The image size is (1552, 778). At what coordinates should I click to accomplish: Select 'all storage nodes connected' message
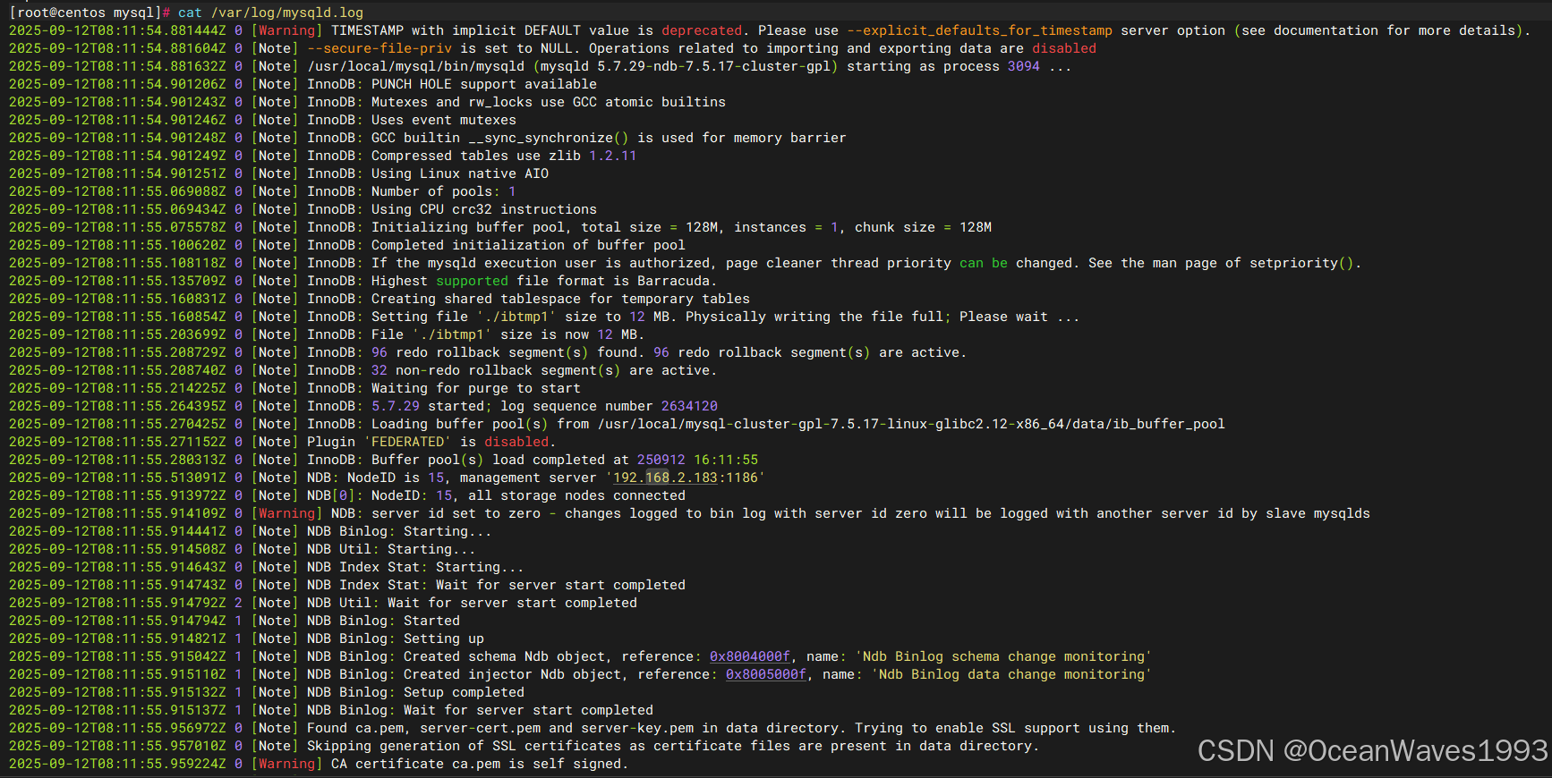pyautogui.click(x=576, y=495)
